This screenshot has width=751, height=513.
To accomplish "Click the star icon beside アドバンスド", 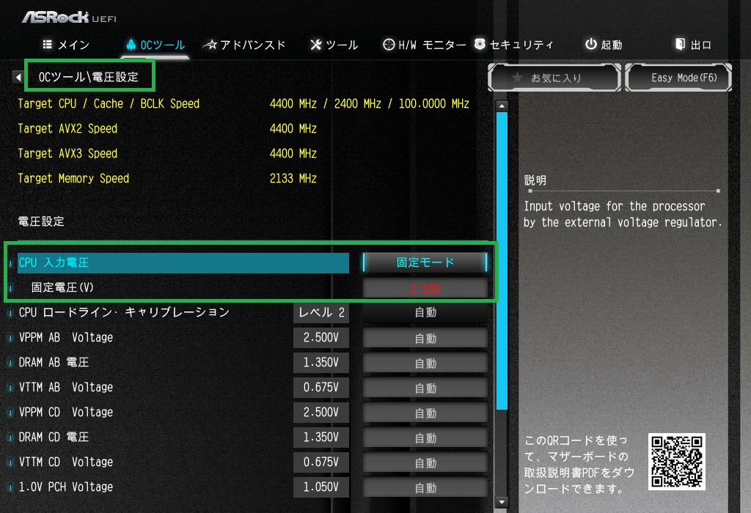I will 210,45.
